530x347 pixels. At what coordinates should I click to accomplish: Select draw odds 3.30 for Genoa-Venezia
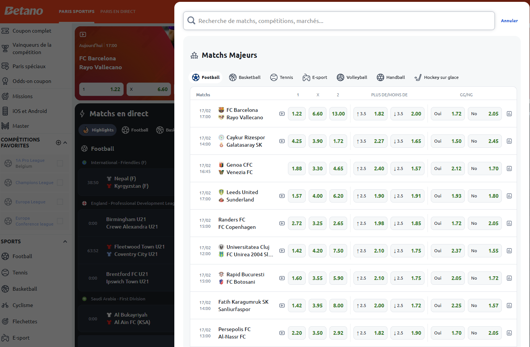pos(318,169)
